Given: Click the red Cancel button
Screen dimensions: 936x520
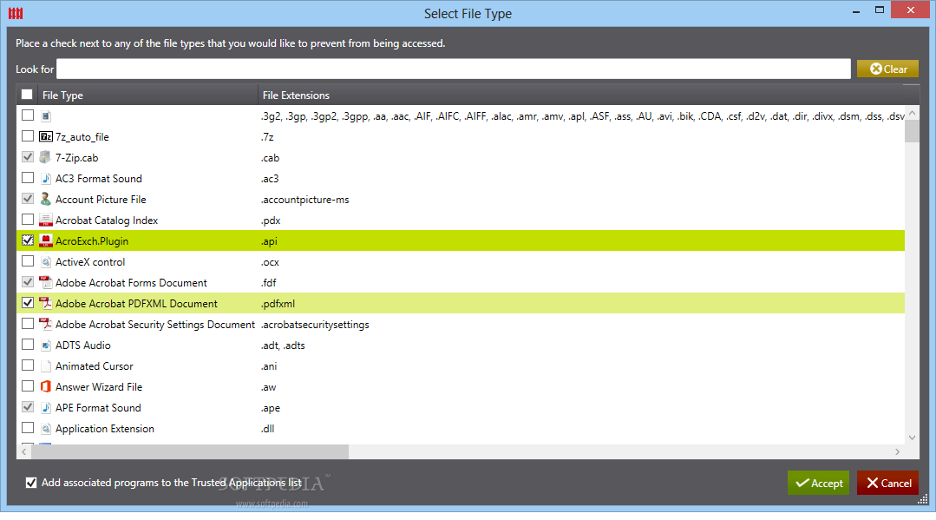Looking at the screenshot, I should coord(888,483).
